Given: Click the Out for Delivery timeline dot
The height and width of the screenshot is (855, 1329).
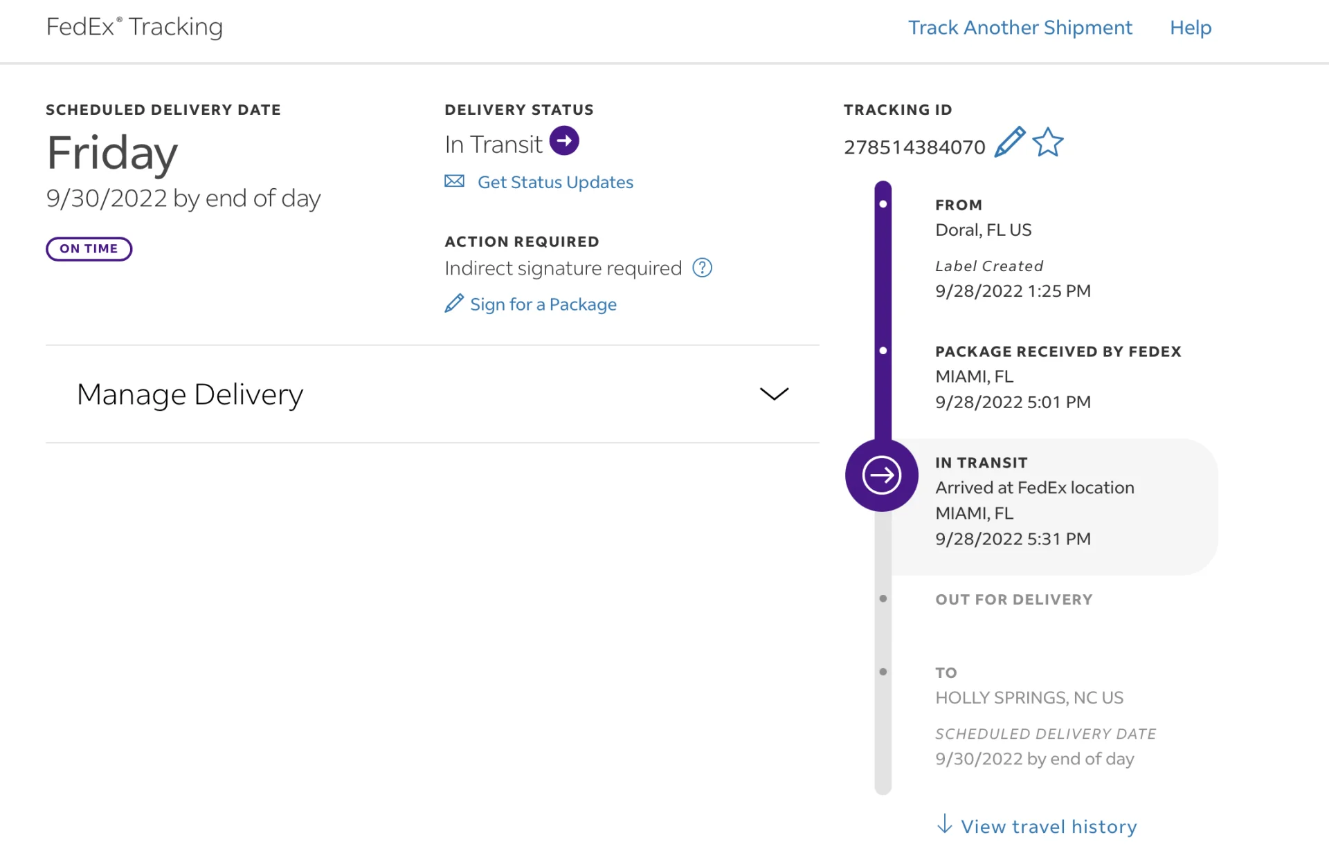Looking at the screenshot, I should [x=883, y=598].
